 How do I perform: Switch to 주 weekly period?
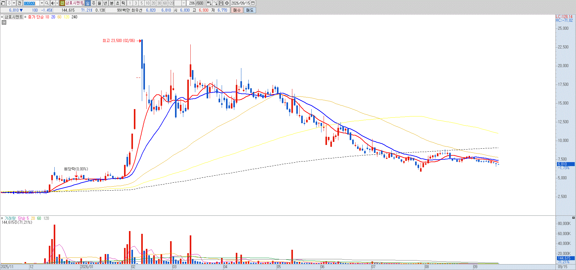[94, 3]
